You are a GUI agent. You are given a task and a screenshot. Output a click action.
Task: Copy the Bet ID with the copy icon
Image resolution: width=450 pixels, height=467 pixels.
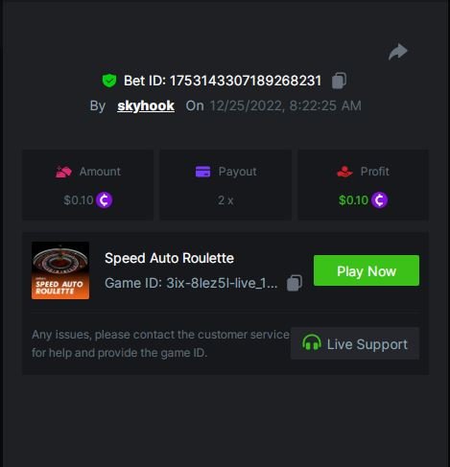coord(339,81)
